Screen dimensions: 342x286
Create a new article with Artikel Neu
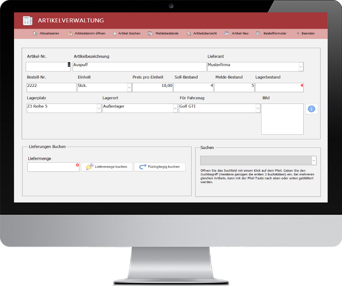pos(227,33)
